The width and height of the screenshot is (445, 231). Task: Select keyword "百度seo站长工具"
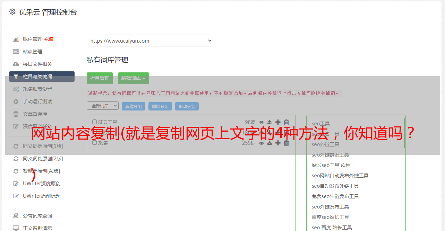[x=331, y=217]
